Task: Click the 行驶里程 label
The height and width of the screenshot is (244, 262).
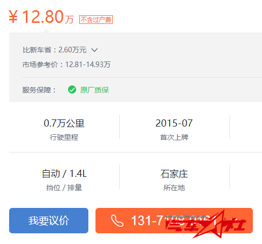Action: [x=64, y=137]
